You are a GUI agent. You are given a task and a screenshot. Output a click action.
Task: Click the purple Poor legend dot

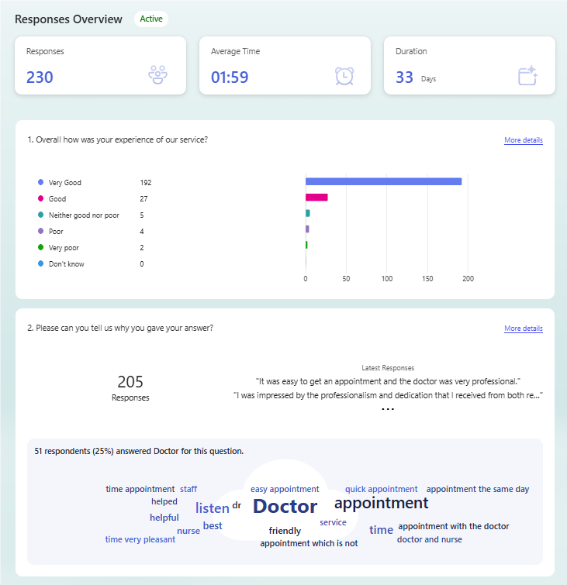click(40, 231)
